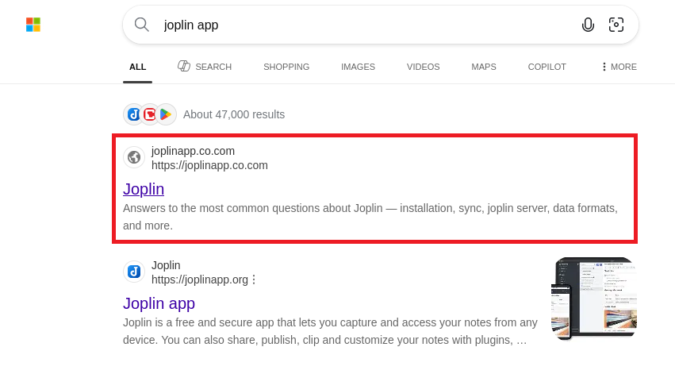Open visual search camera icon

(x=616, y=25)
